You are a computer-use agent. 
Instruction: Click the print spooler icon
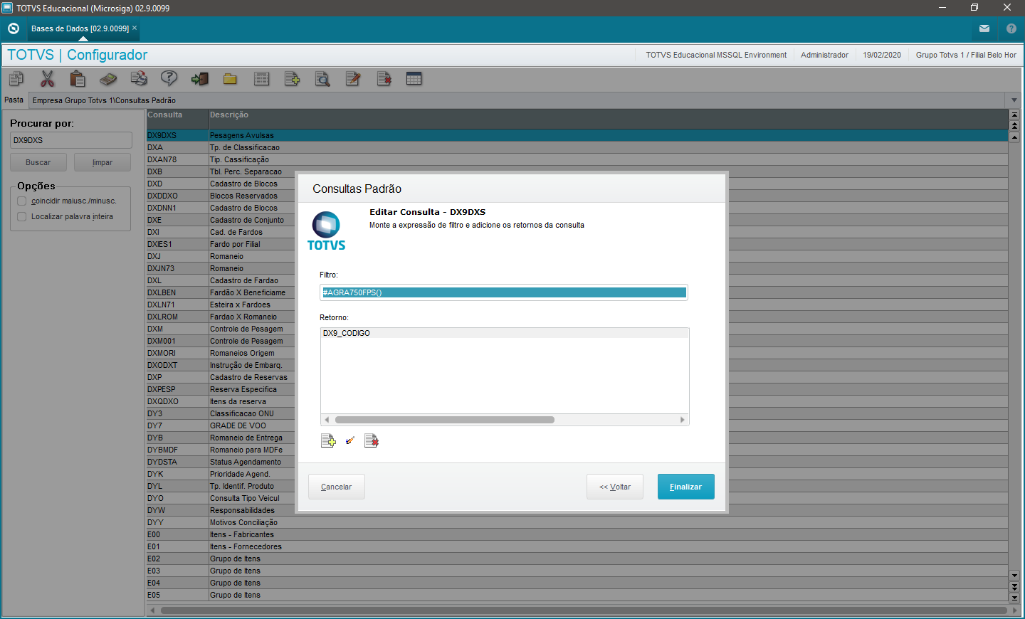tap(139, 79)
